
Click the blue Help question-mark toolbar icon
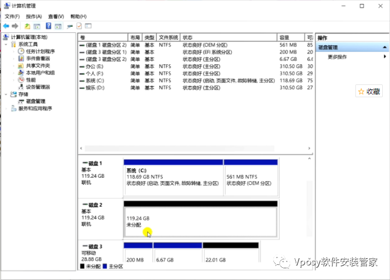[49, 26]
